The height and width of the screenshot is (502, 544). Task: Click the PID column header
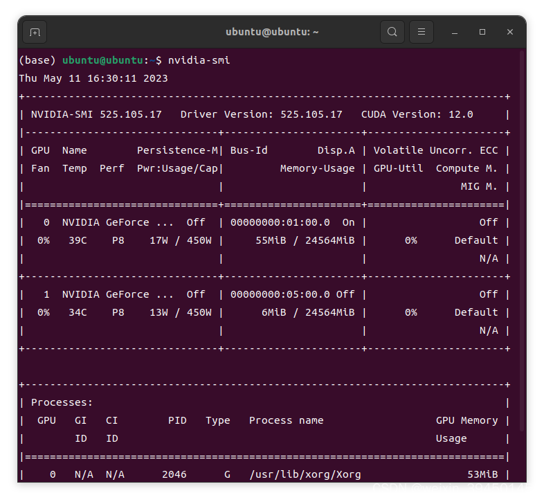click(x=177, y=421)
